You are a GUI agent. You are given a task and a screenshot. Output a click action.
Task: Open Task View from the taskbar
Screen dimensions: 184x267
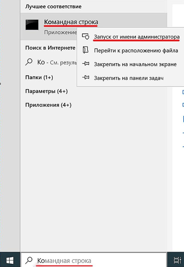177,260
